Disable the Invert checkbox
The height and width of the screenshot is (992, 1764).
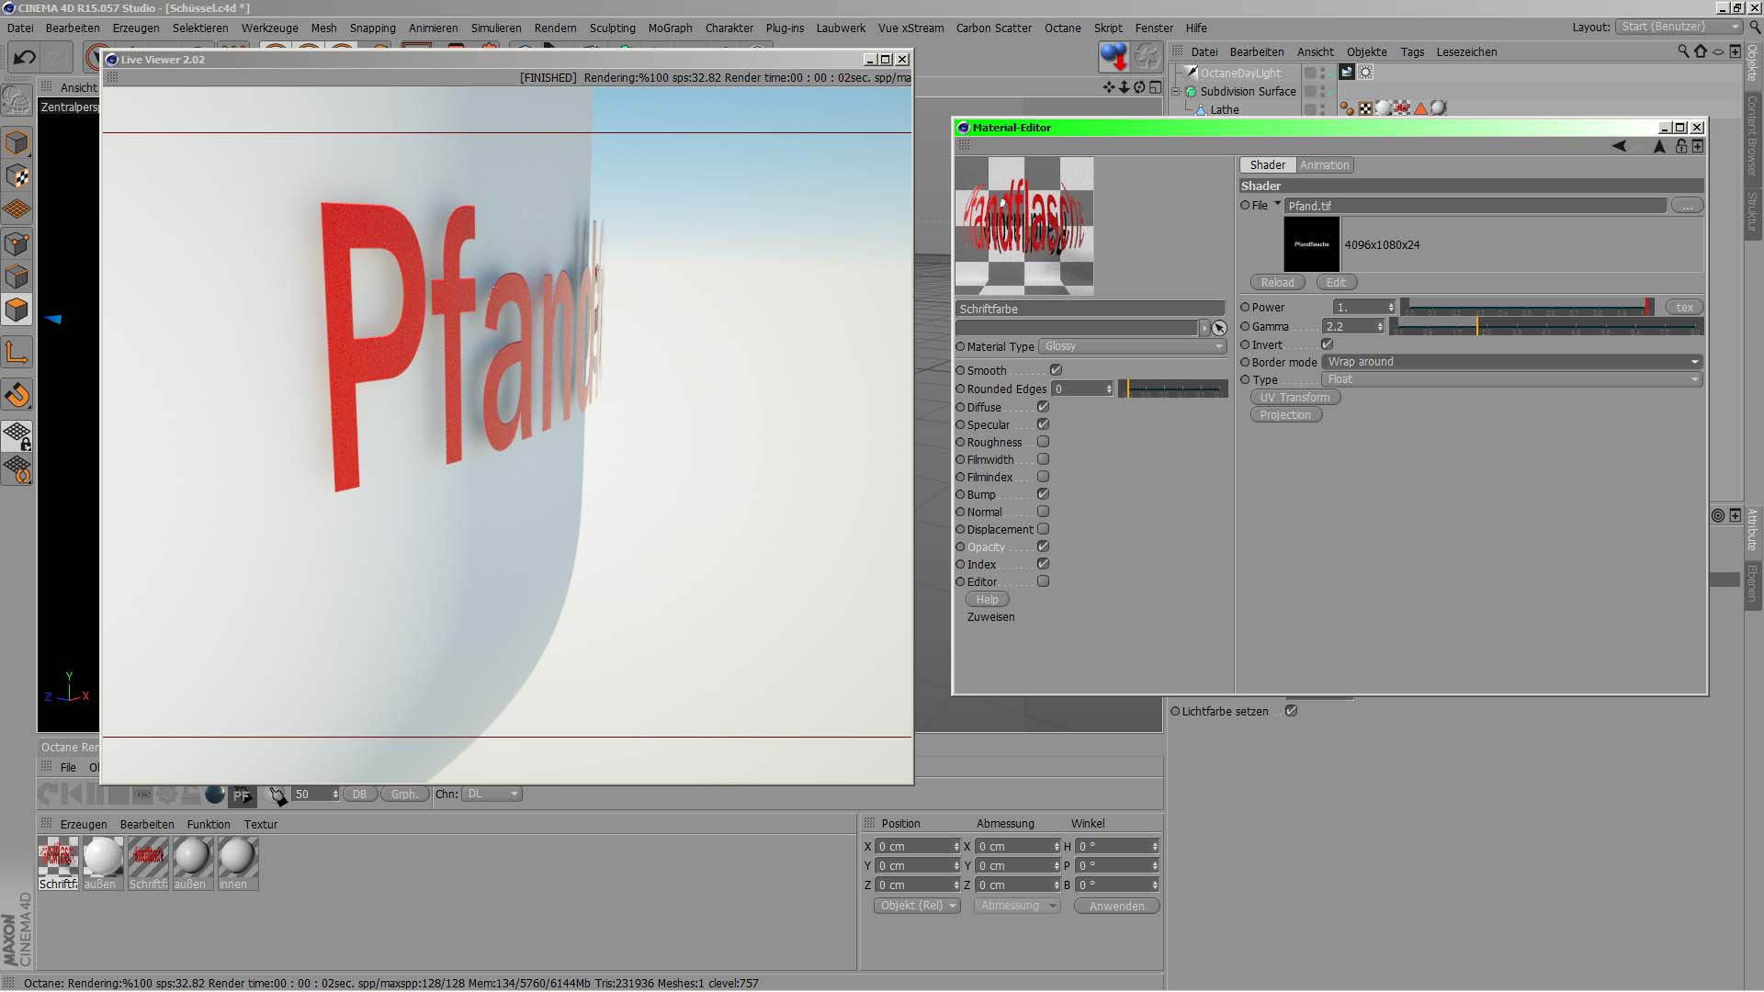[x=1327, y=344]
